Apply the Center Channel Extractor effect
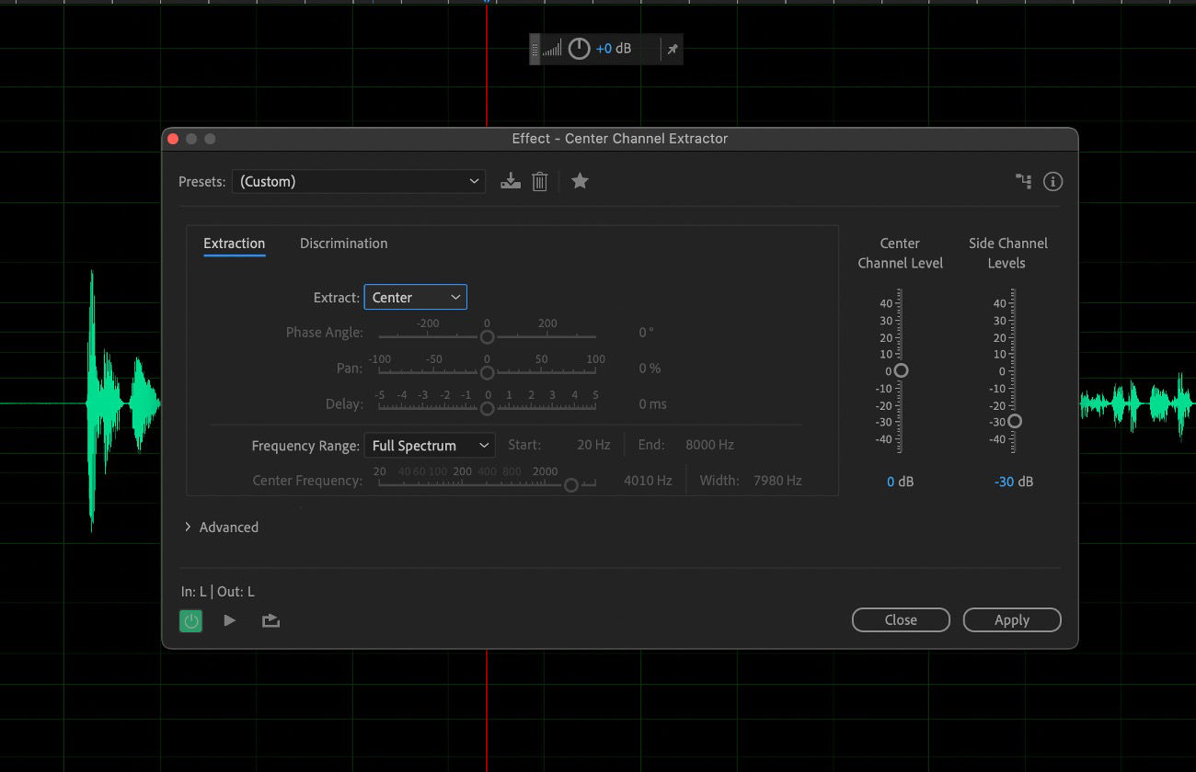The height and width of the screenshot is (772, 1196). (x=1012, y=619)
